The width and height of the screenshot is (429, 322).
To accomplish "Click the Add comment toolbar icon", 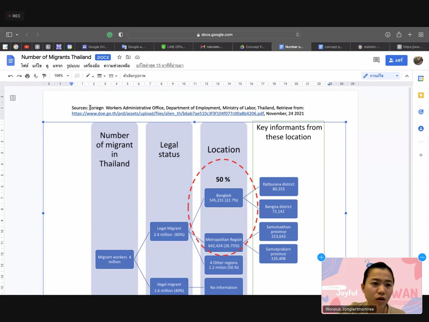I will (x=77, y=76).
